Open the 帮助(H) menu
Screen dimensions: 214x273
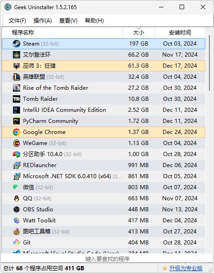[94, 21]
